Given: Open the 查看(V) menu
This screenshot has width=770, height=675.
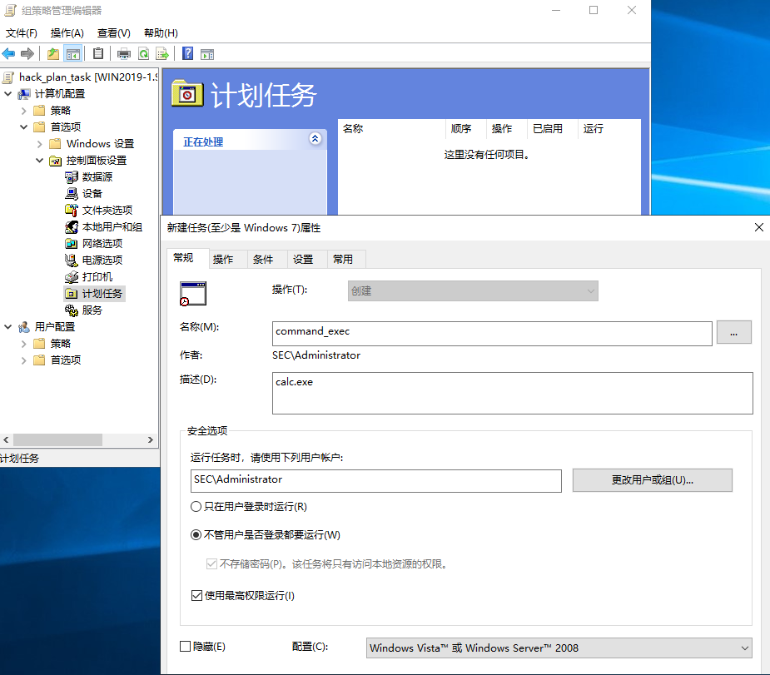Looking at the screenshot, I should pos(113,33).
